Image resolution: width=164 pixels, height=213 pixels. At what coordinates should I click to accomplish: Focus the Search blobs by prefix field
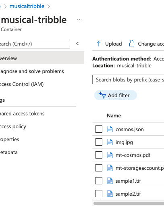[128, 79]
